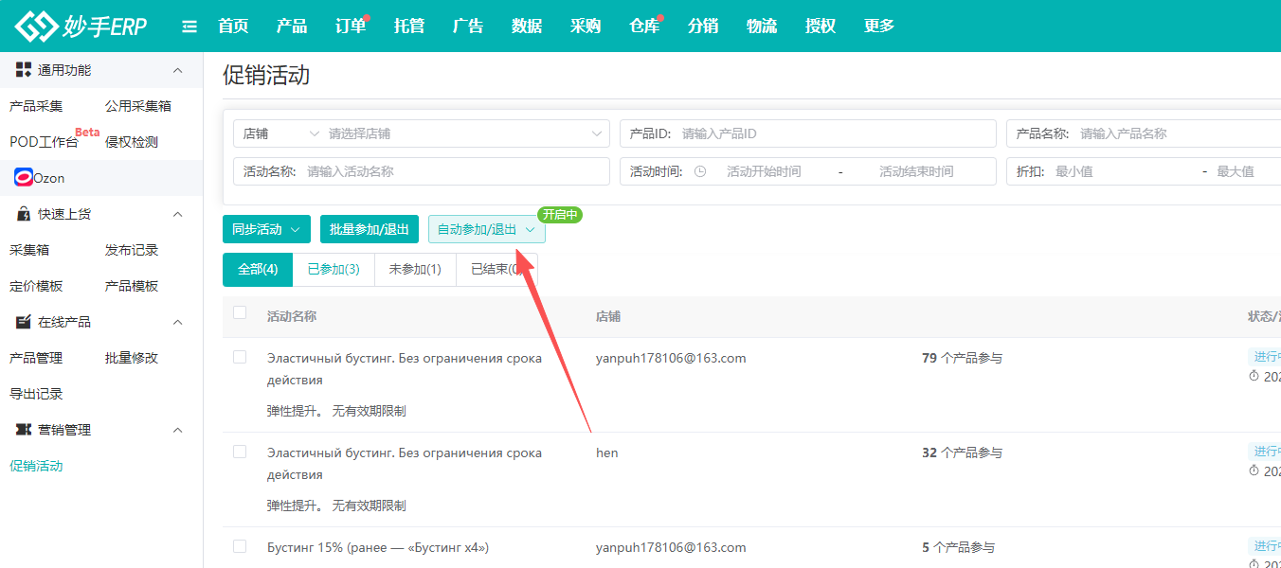Click the 妙手ERP logo
1281x568 pixels.
click(81, 27)
